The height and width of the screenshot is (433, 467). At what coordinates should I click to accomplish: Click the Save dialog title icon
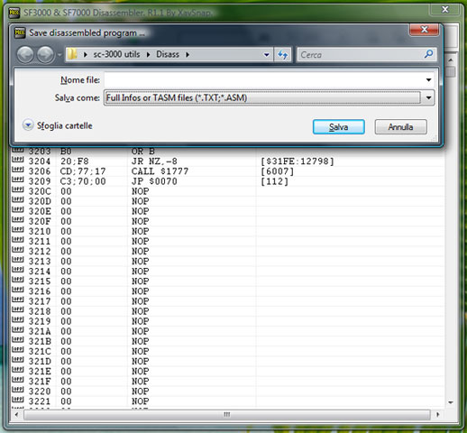click(x=20, y=32)
